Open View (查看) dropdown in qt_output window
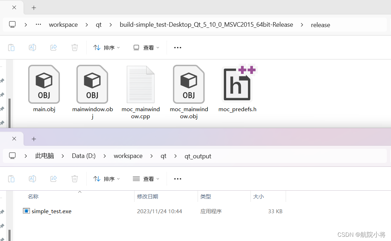 (x=147, y=179)
